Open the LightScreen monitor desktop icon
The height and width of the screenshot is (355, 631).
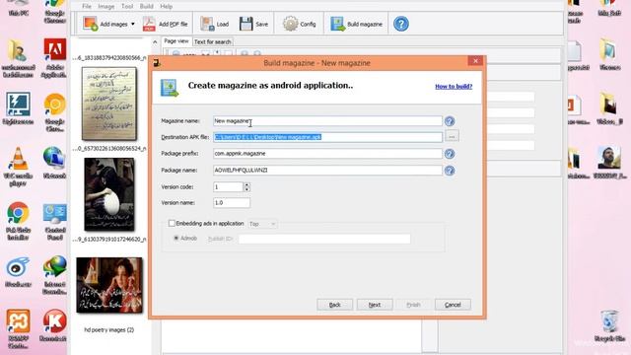pyautogui.click(x=18, y=107)
